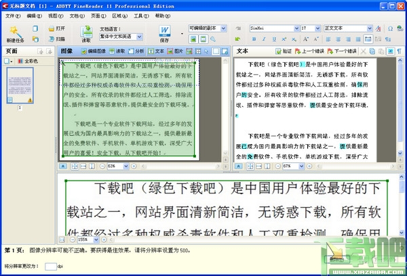Expand the arrow next to the 保存 button
407x276 pixels.
click(x=182, y=33)
